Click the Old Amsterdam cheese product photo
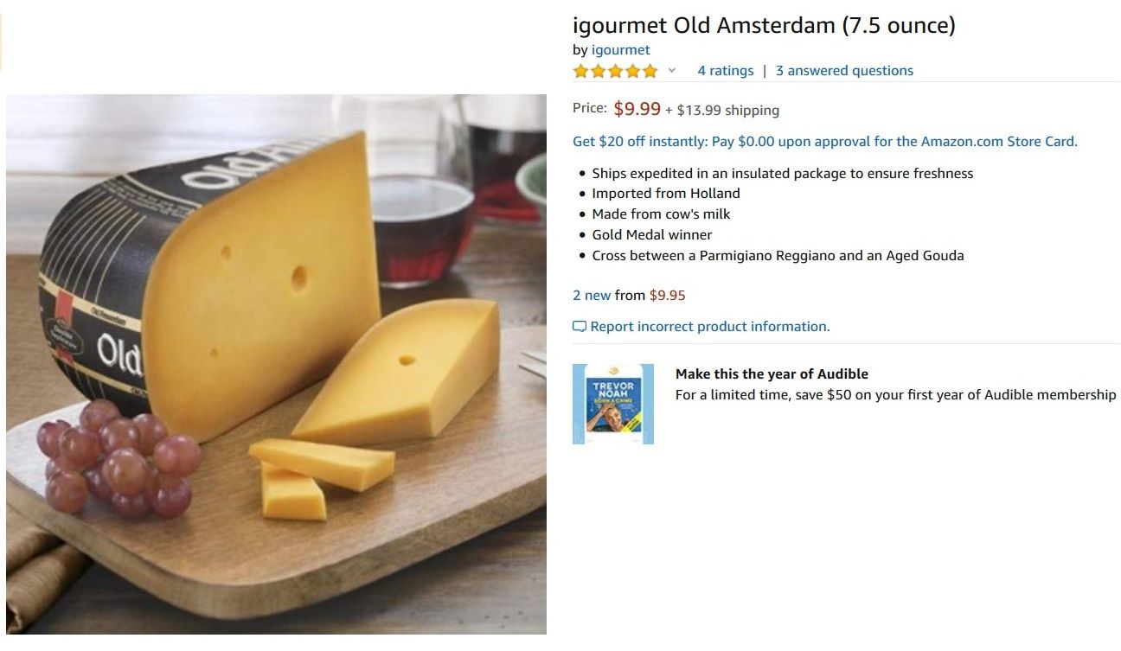Screen dimensions: 1121x651 tap(276, 363)
